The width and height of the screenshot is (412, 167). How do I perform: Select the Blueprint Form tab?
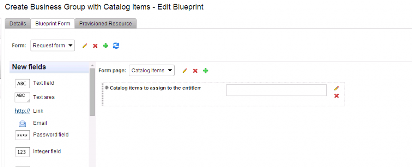click(53, 24)
